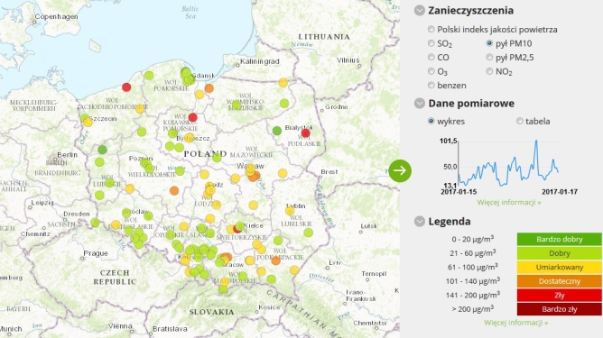Click the orange marker southwest of Poznań
The height and width of the screenshot is (338, 603).
174,190
